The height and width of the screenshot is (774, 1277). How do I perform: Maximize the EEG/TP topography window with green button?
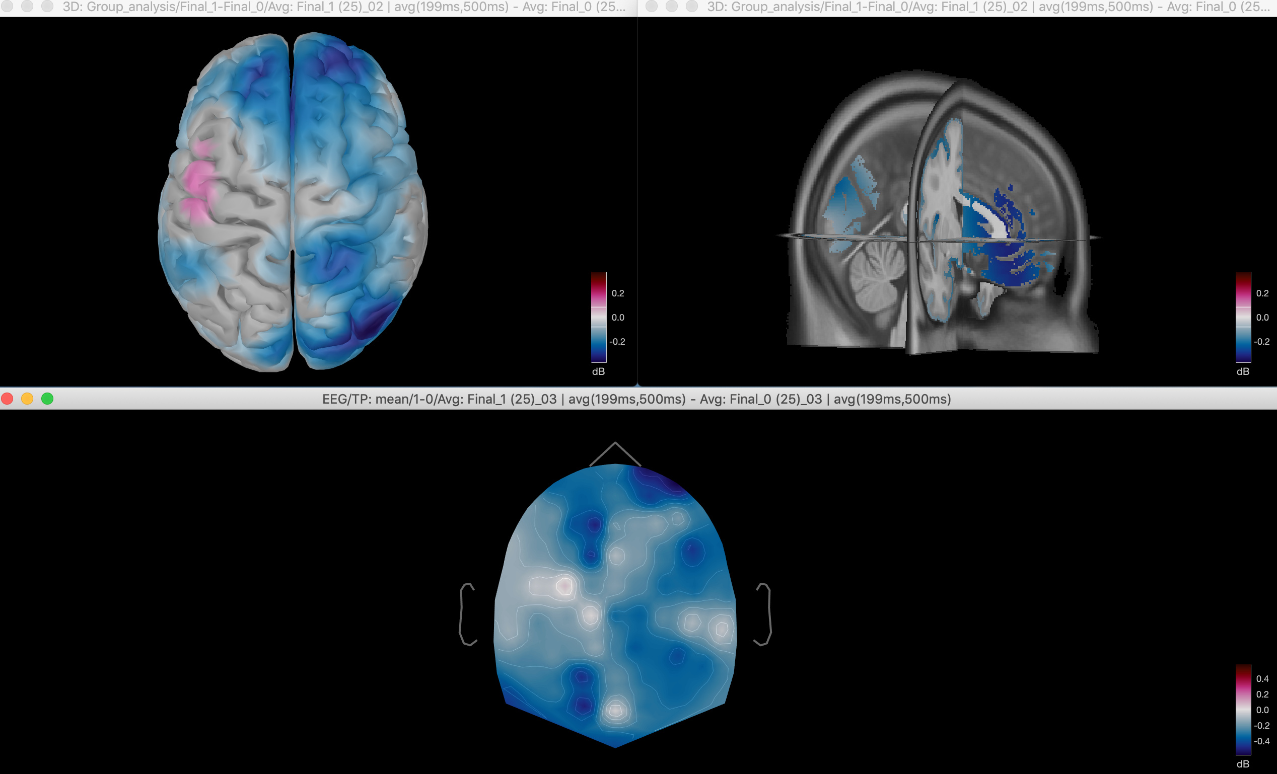pos(47,399)
